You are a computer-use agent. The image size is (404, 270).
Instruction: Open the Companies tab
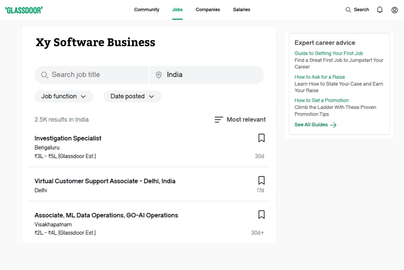point(208,10)
